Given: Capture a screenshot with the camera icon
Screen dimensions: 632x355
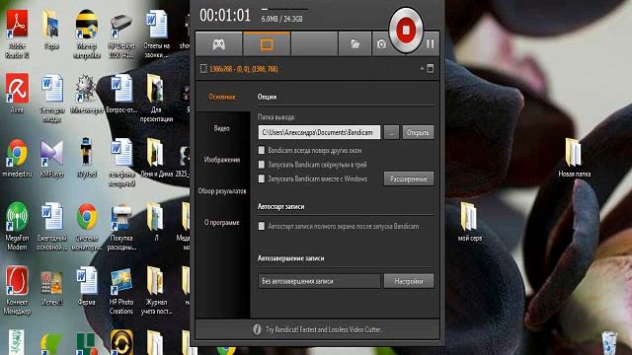Looking at the screenshot, I should (381, 44).
